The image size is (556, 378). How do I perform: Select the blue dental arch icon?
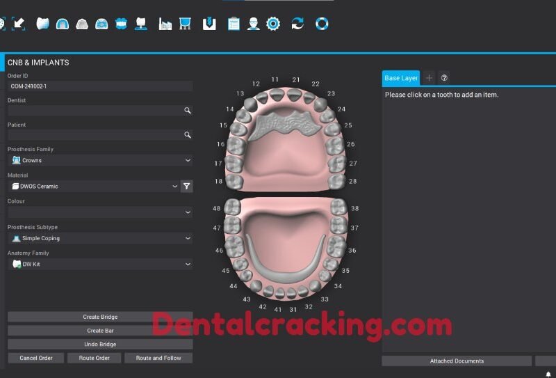pyautogui.click(x=63, y=24)
